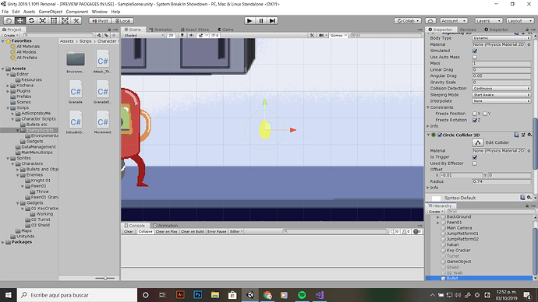The image size is (538, 302).
Task: Click the Pause button
Action: point(261,21)
